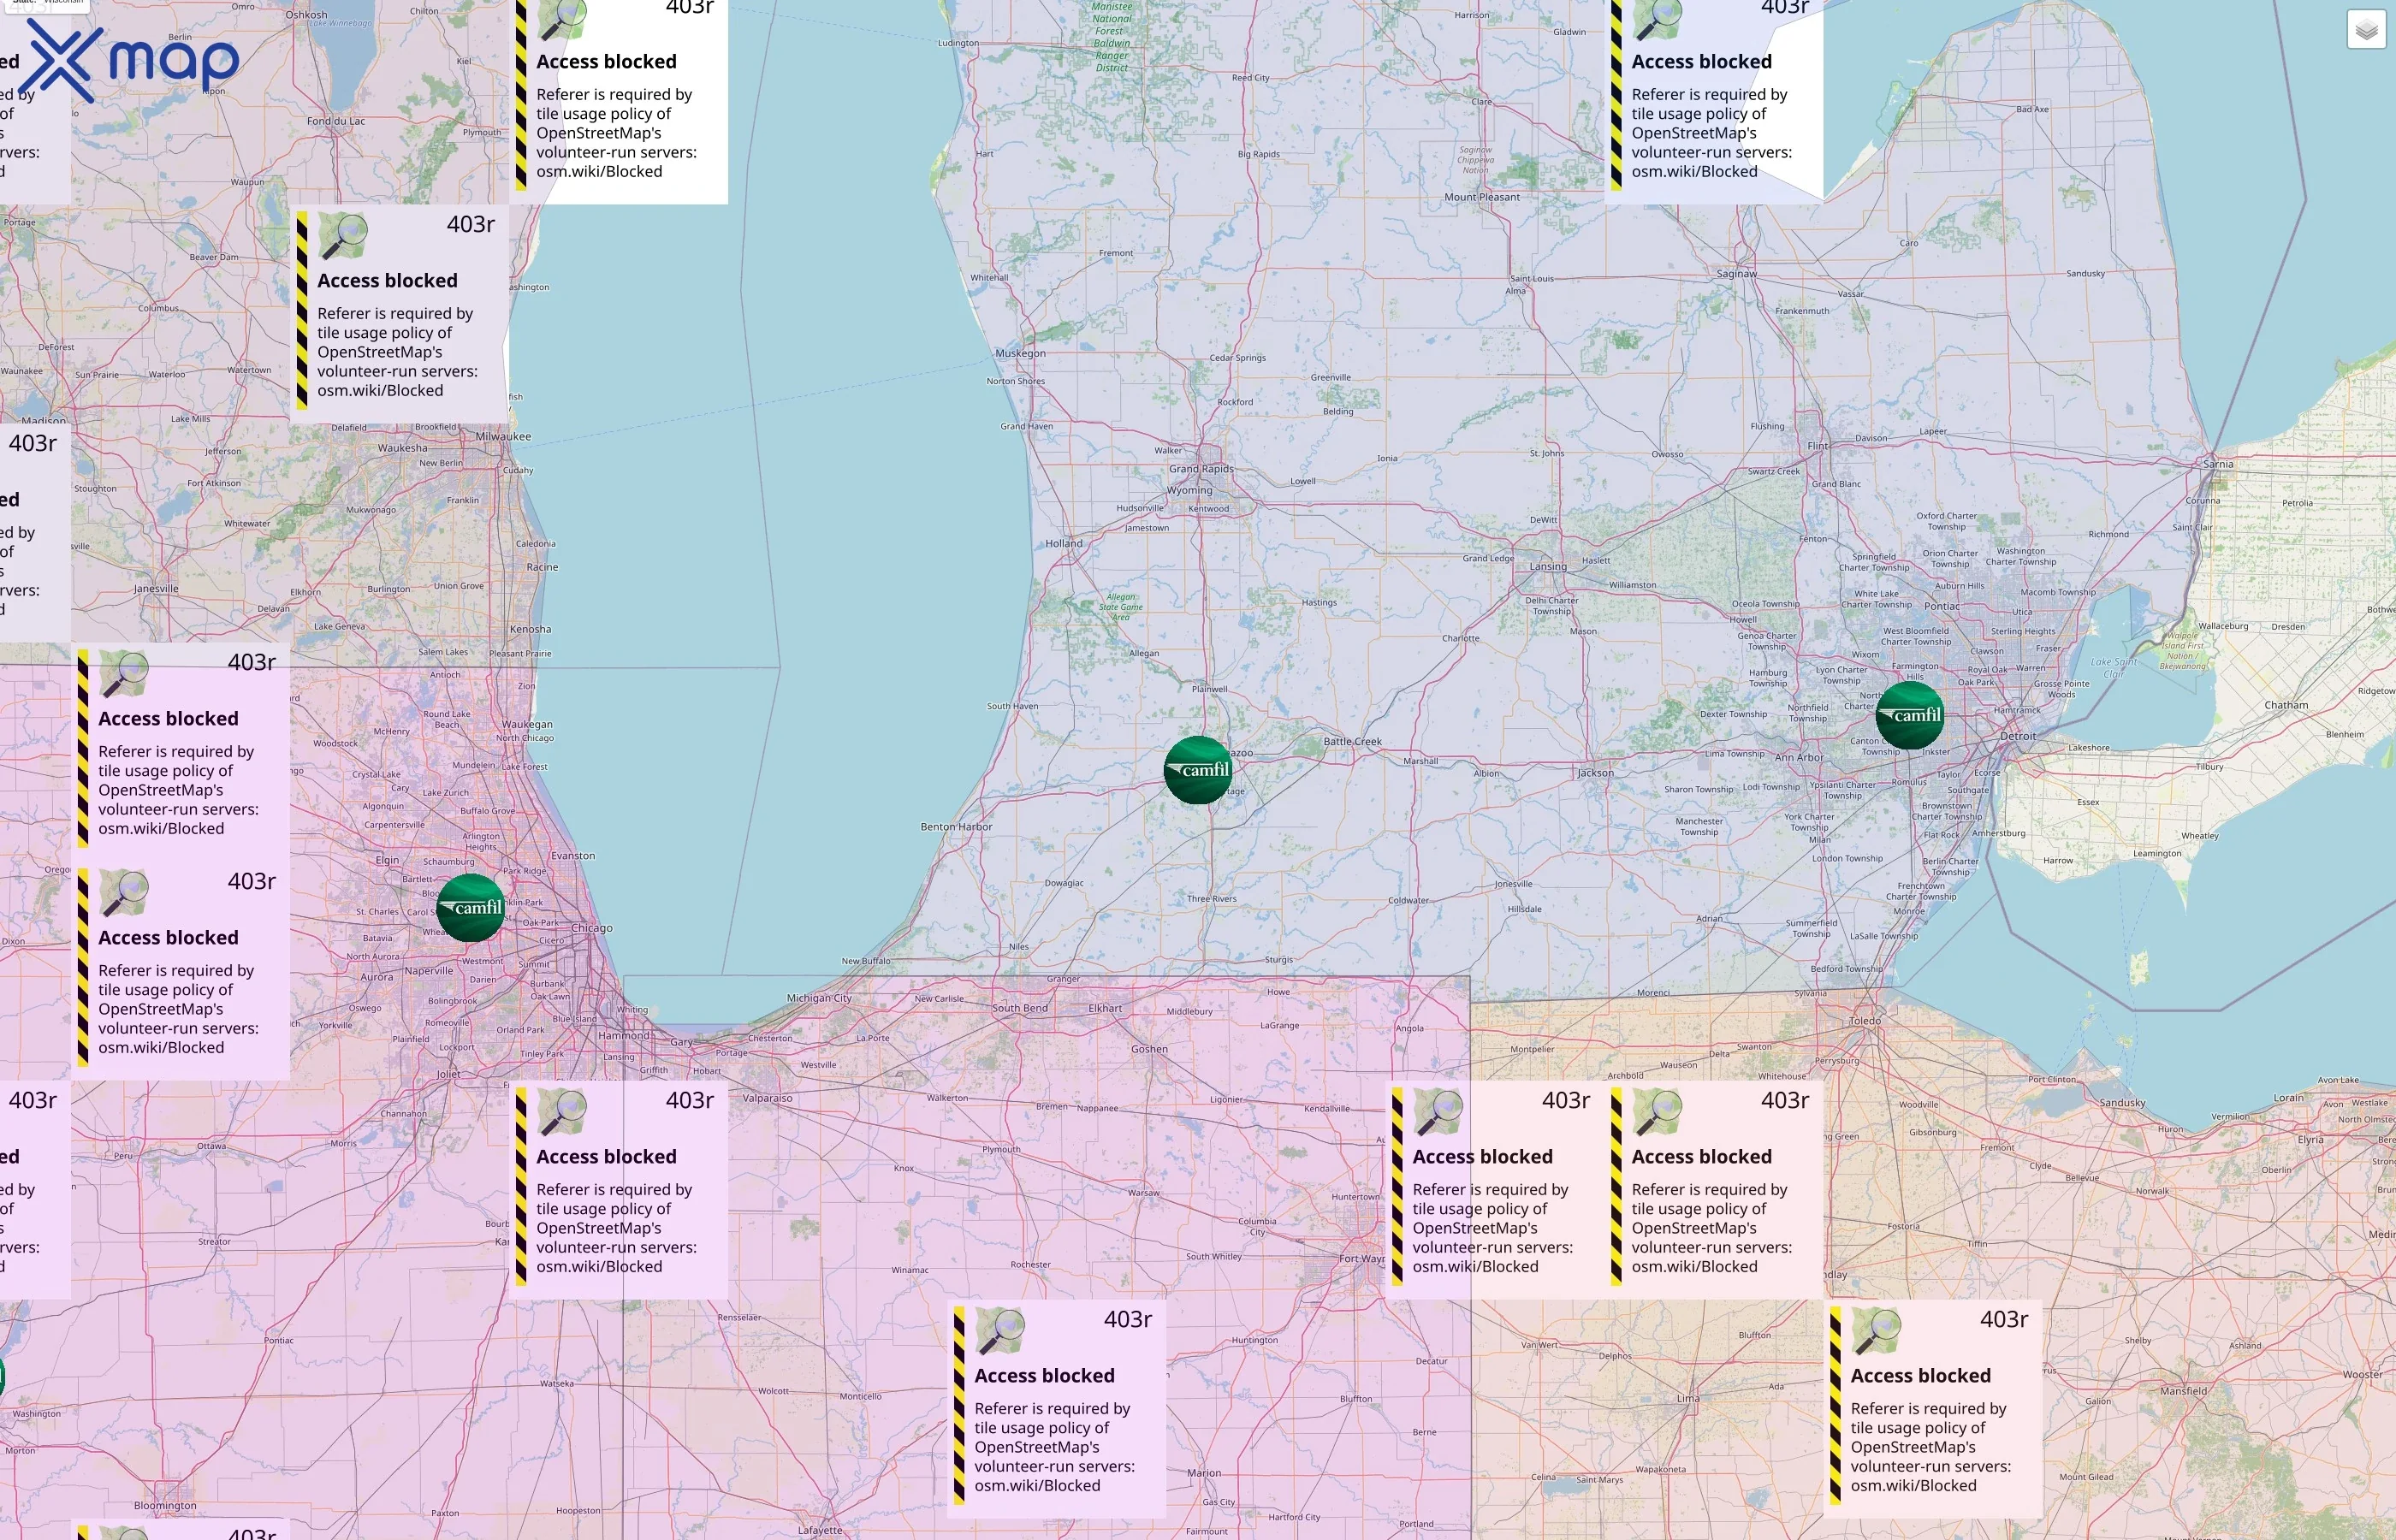This screenshot has width=2396, height=1540.
Task: Click the Flint city label
Action: [1818, 446]
